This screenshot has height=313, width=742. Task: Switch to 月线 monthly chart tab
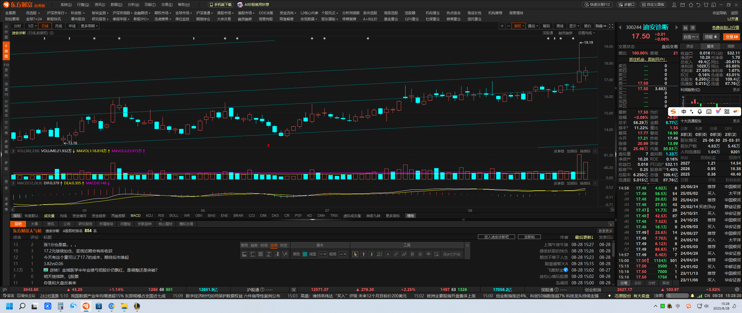point(59,26)
